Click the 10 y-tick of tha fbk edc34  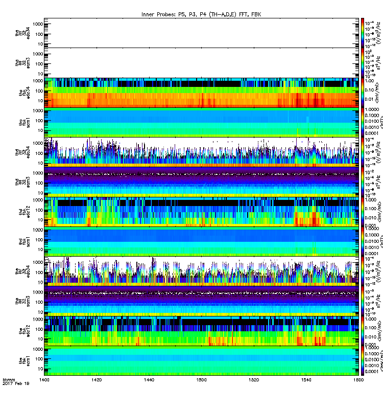[x=40, y=101]
